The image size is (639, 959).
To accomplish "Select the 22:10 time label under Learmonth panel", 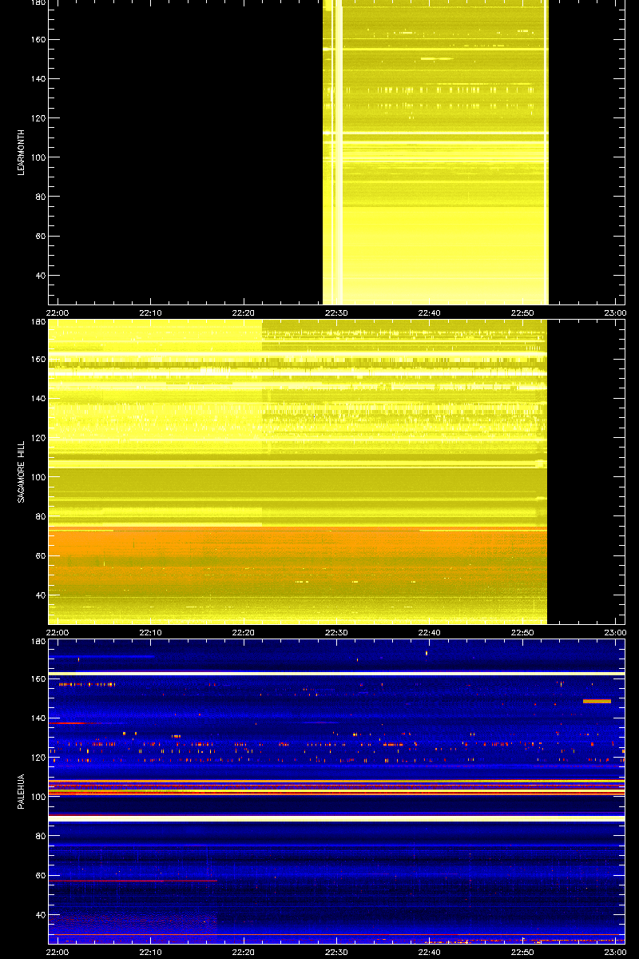I will (x=151, y=313).
